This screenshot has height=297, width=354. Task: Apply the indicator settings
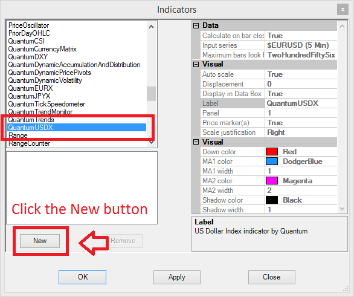(x=177, y=277)
